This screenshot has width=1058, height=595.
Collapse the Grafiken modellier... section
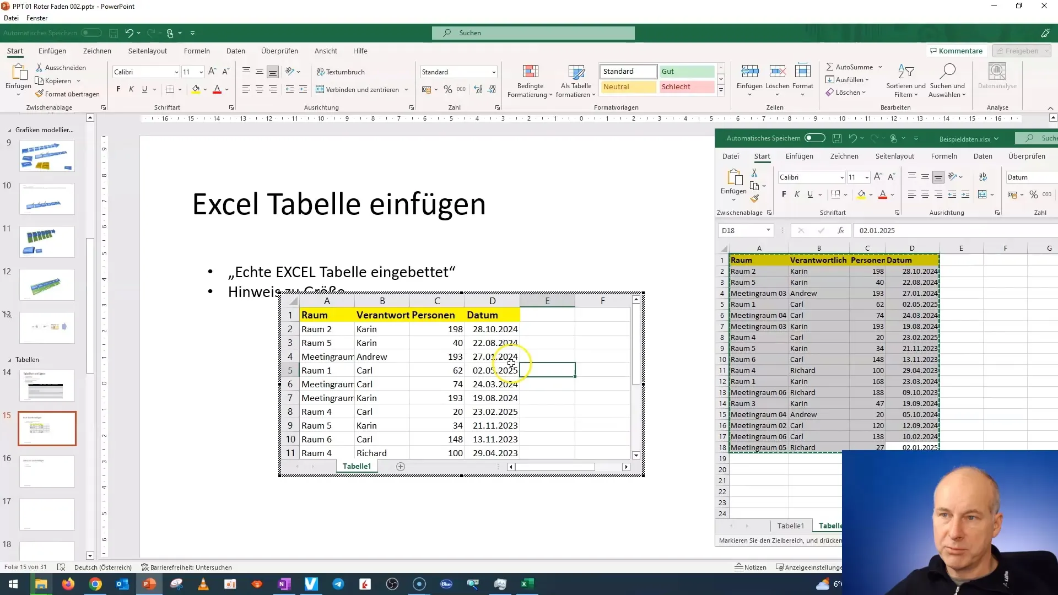tap(9, 131)
